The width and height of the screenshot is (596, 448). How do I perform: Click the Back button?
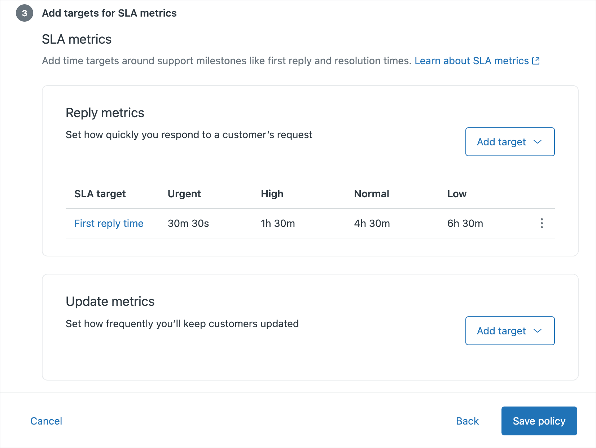point(467,421)
